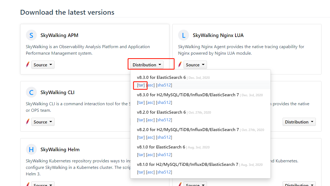Click Apache feather icon in Nginx LUA card
This screenshot has height=186, width=330.
coord(180,65)
